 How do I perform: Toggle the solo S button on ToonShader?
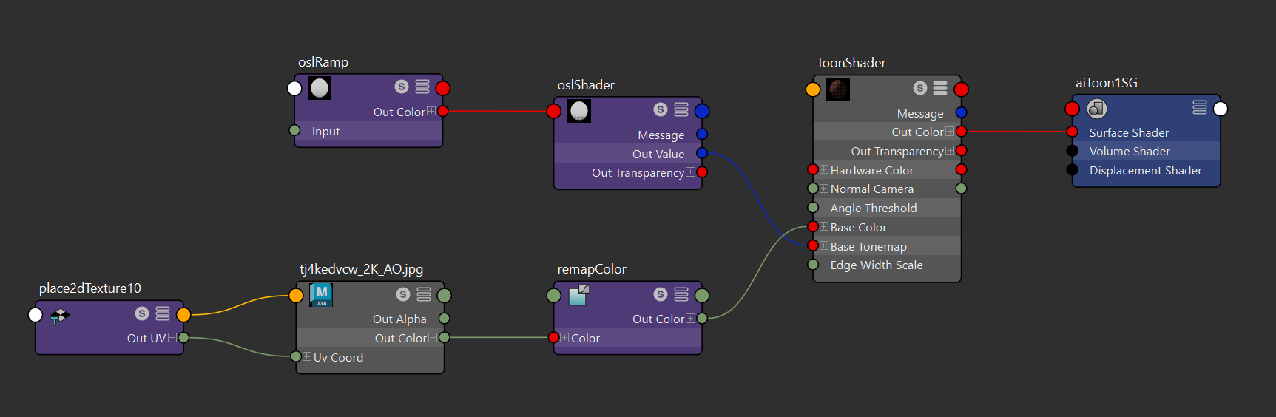click(x=920, y=88)
